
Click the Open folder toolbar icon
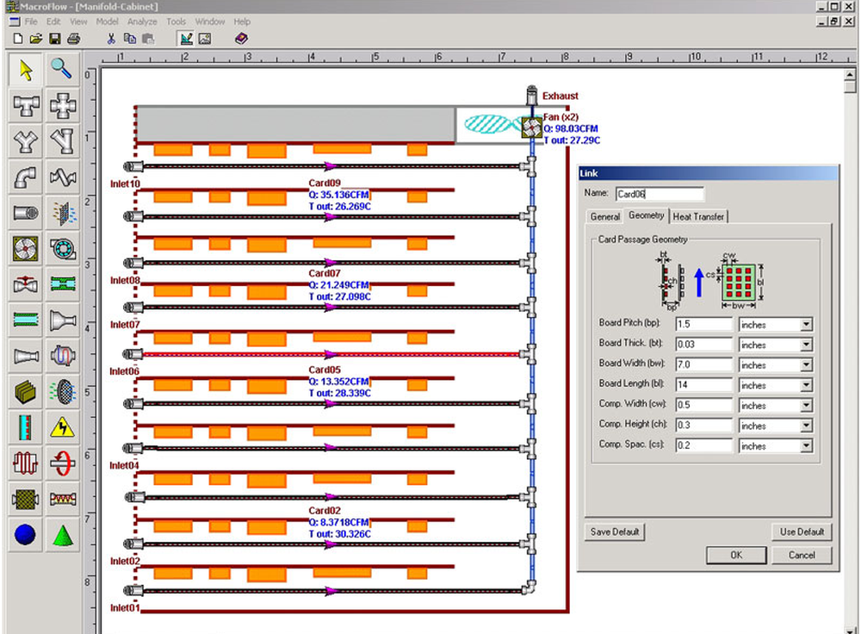click(35, 39)
